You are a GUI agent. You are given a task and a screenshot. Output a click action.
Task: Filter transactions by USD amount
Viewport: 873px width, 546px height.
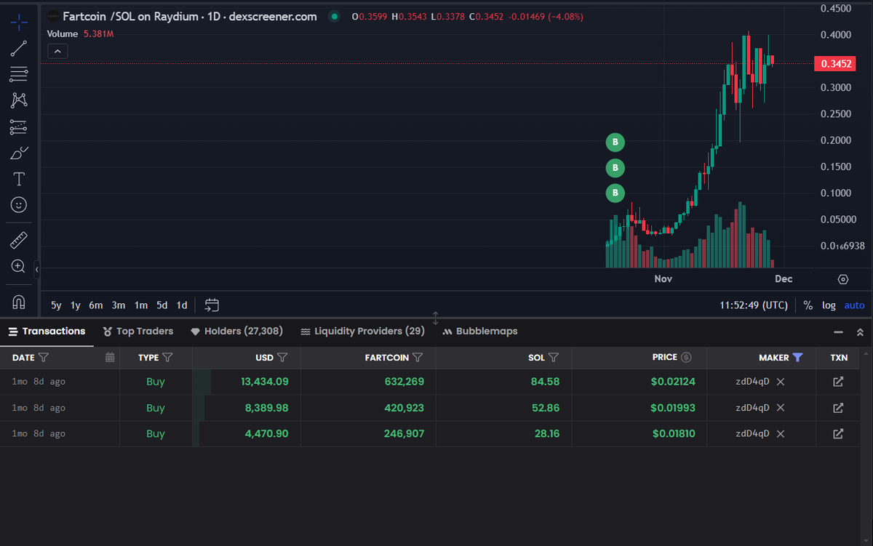click(283, 357)
